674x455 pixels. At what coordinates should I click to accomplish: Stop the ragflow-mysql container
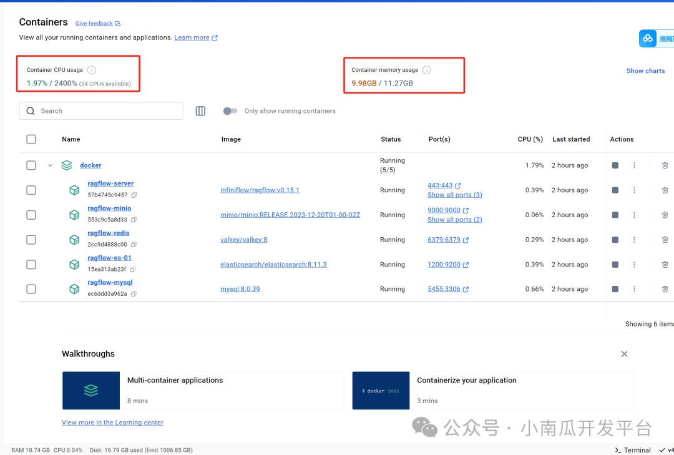(x=615, y=289)
